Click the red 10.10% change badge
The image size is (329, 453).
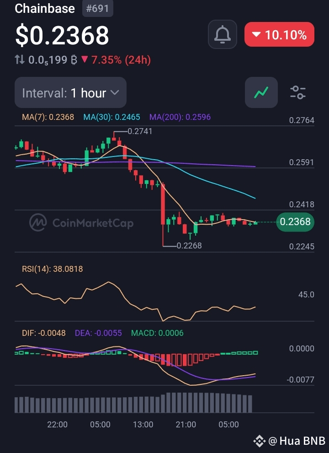279,34
